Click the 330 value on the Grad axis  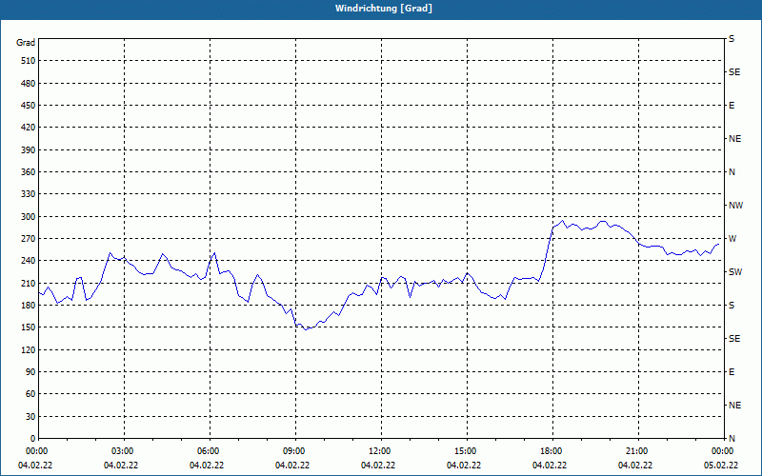pyautogui.click(x=29, y=194)
